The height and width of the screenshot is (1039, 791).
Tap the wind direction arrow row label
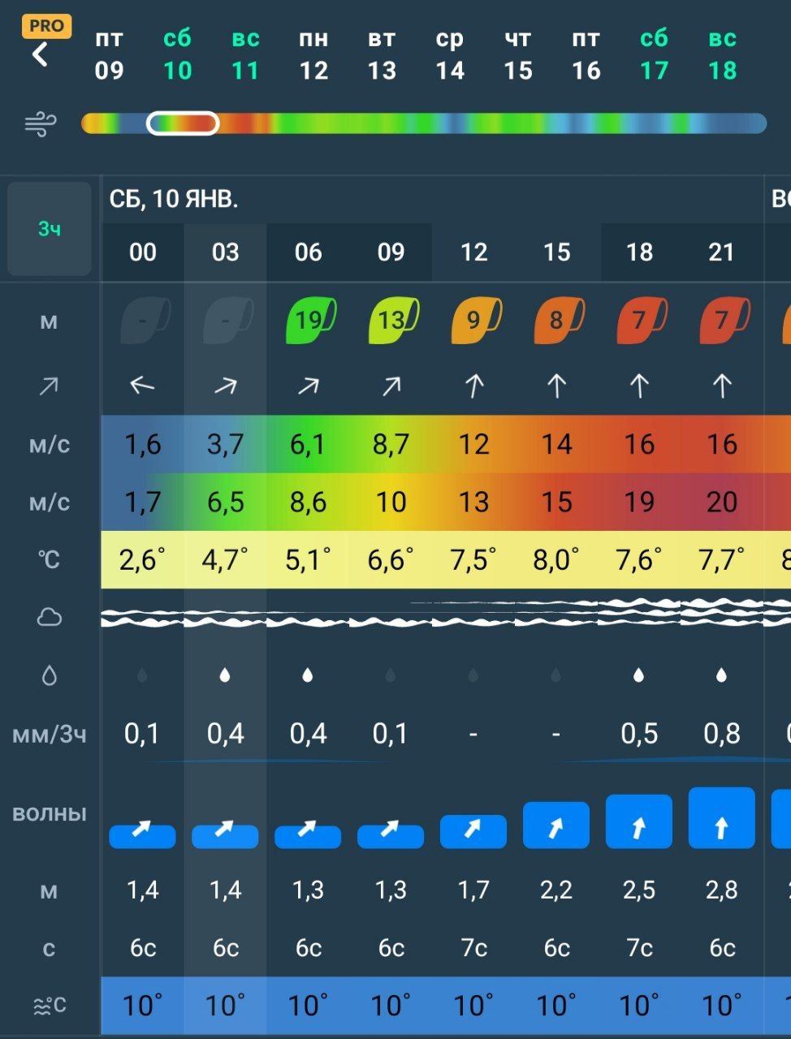(x=50, y=386)
